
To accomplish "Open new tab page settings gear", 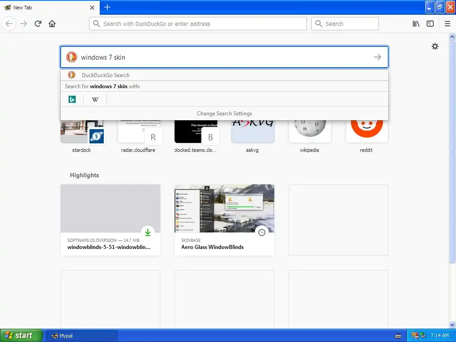I will coord(435,46).
